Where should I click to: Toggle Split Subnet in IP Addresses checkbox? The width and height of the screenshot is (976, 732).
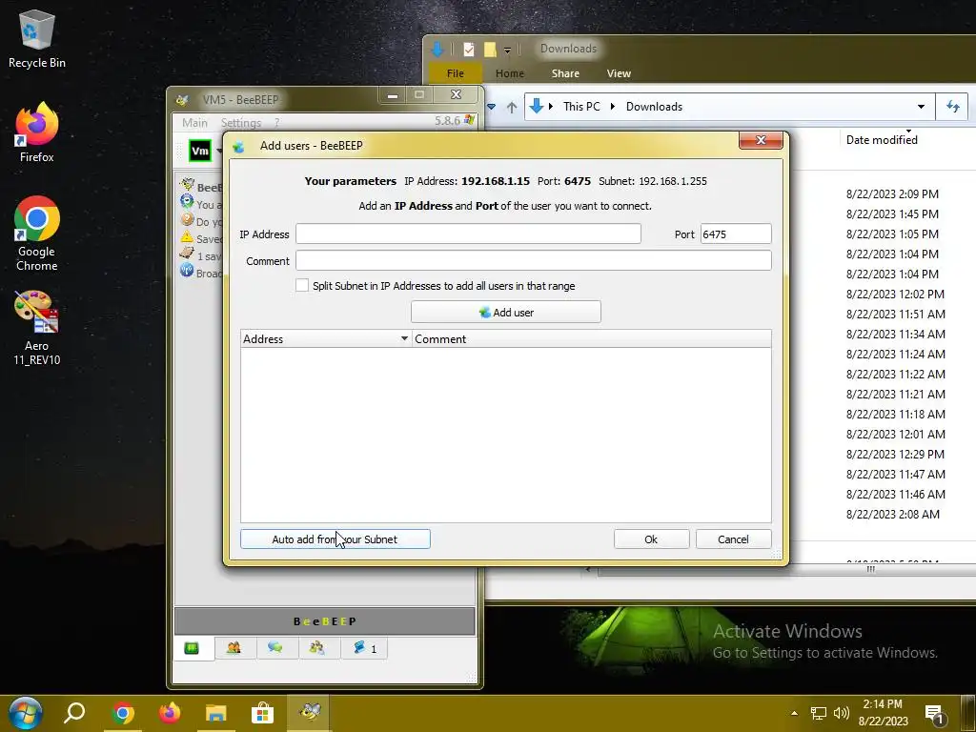302,285
